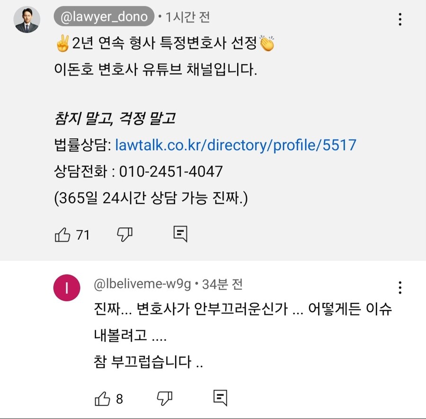Click the thumbs-down icon on the pinned comment
This screenshot has width=426, height=419.
click(x=124, y=234)
